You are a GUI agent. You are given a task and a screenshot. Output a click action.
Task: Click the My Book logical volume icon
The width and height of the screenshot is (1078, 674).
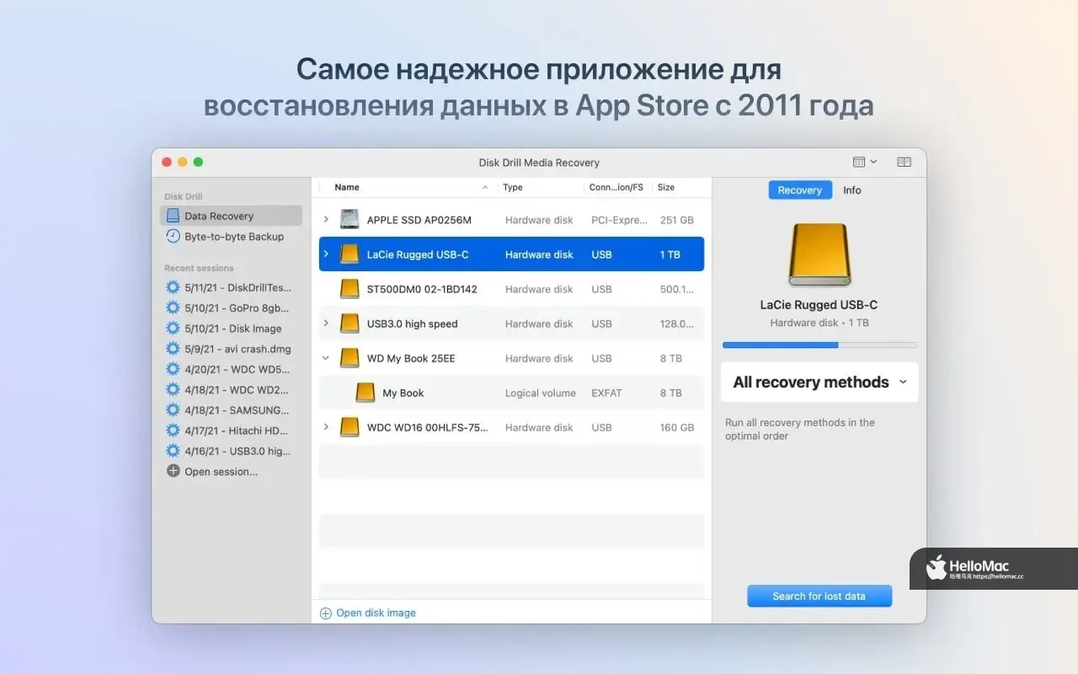pos(365,393)
